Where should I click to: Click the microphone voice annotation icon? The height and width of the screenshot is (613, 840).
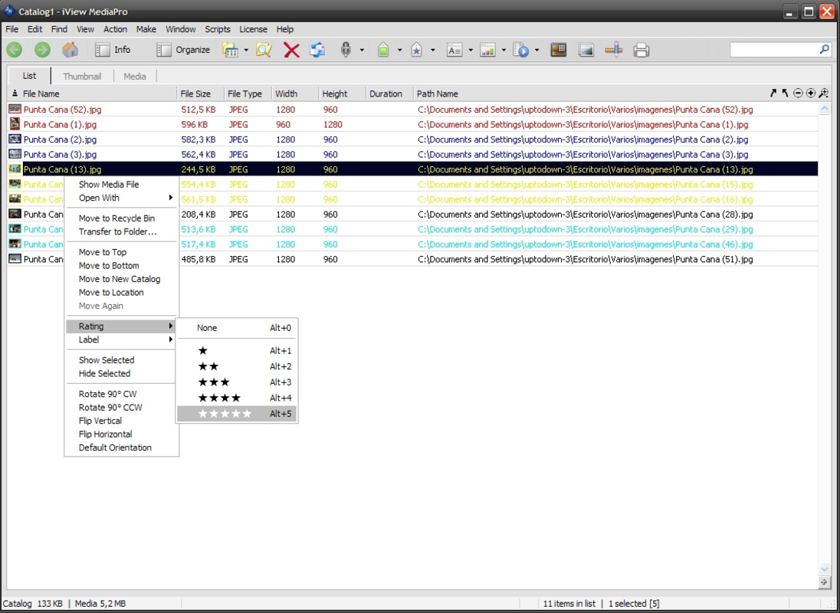346,50
